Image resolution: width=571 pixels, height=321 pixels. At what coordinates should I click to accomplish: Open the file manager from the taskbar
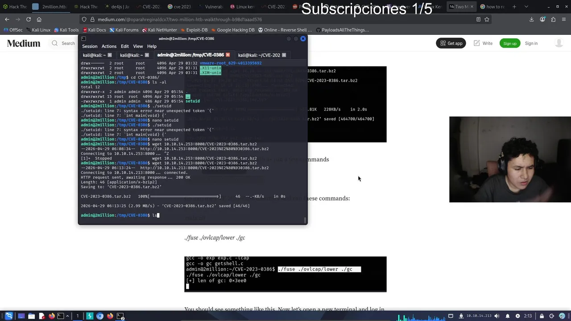point(31,316)
